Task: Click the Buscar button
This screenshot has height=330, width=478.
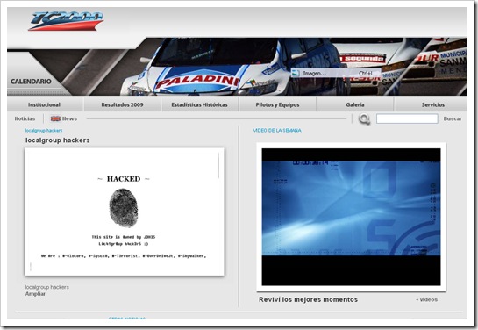Action: coord(453,118)
